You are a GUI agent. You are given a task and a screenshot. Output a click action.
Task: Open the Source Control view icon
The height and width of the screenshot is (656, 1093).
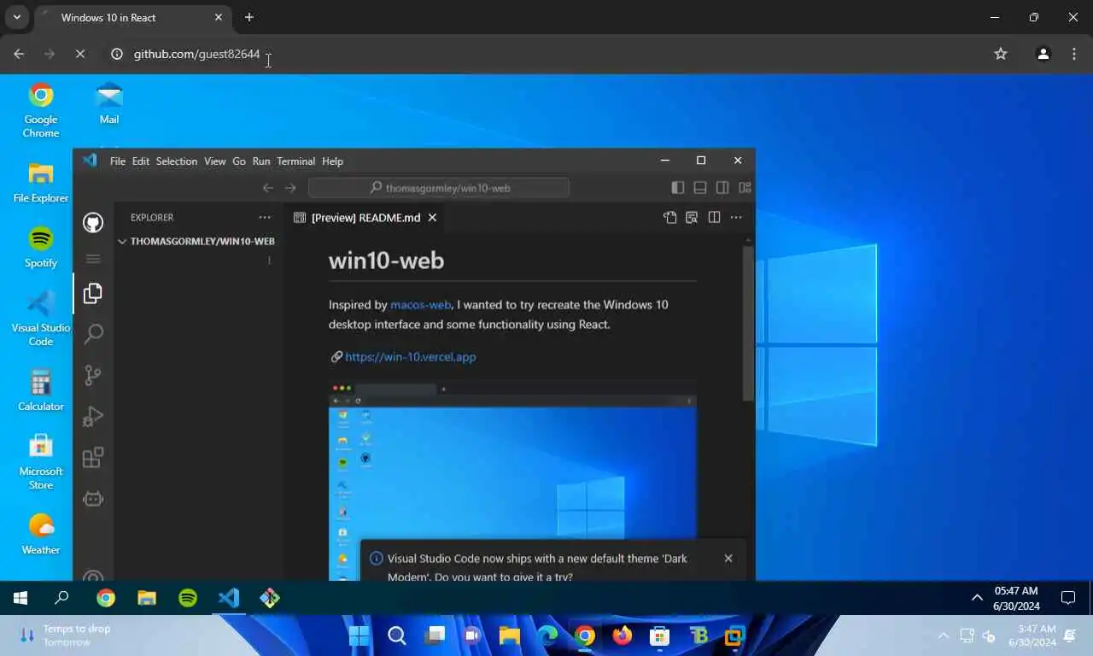coord(93,375)
